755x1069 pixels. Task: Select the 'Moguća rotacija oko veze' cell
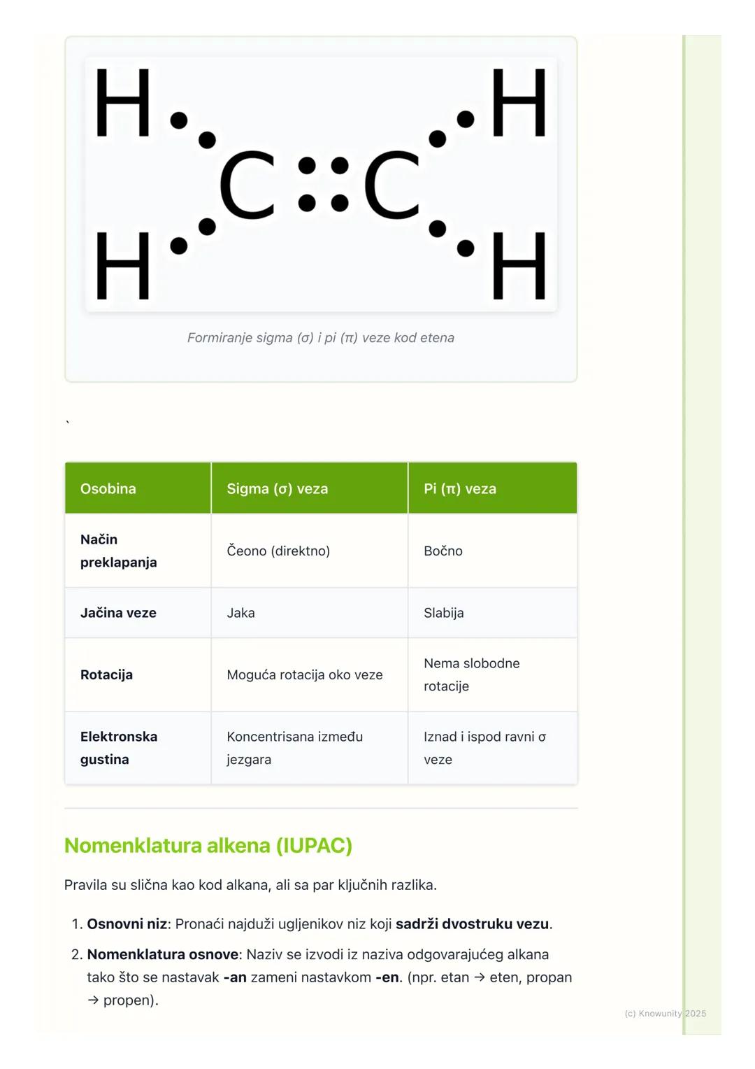coord(305,675)
